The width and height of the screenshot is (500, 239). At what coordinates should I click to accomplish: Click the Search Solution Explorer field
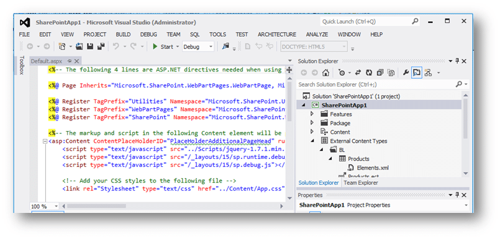376,84
